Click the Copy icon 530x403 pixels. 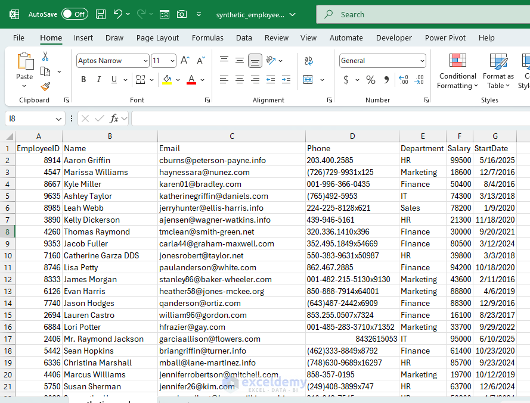pyautogui.click(x=45, y=71)
